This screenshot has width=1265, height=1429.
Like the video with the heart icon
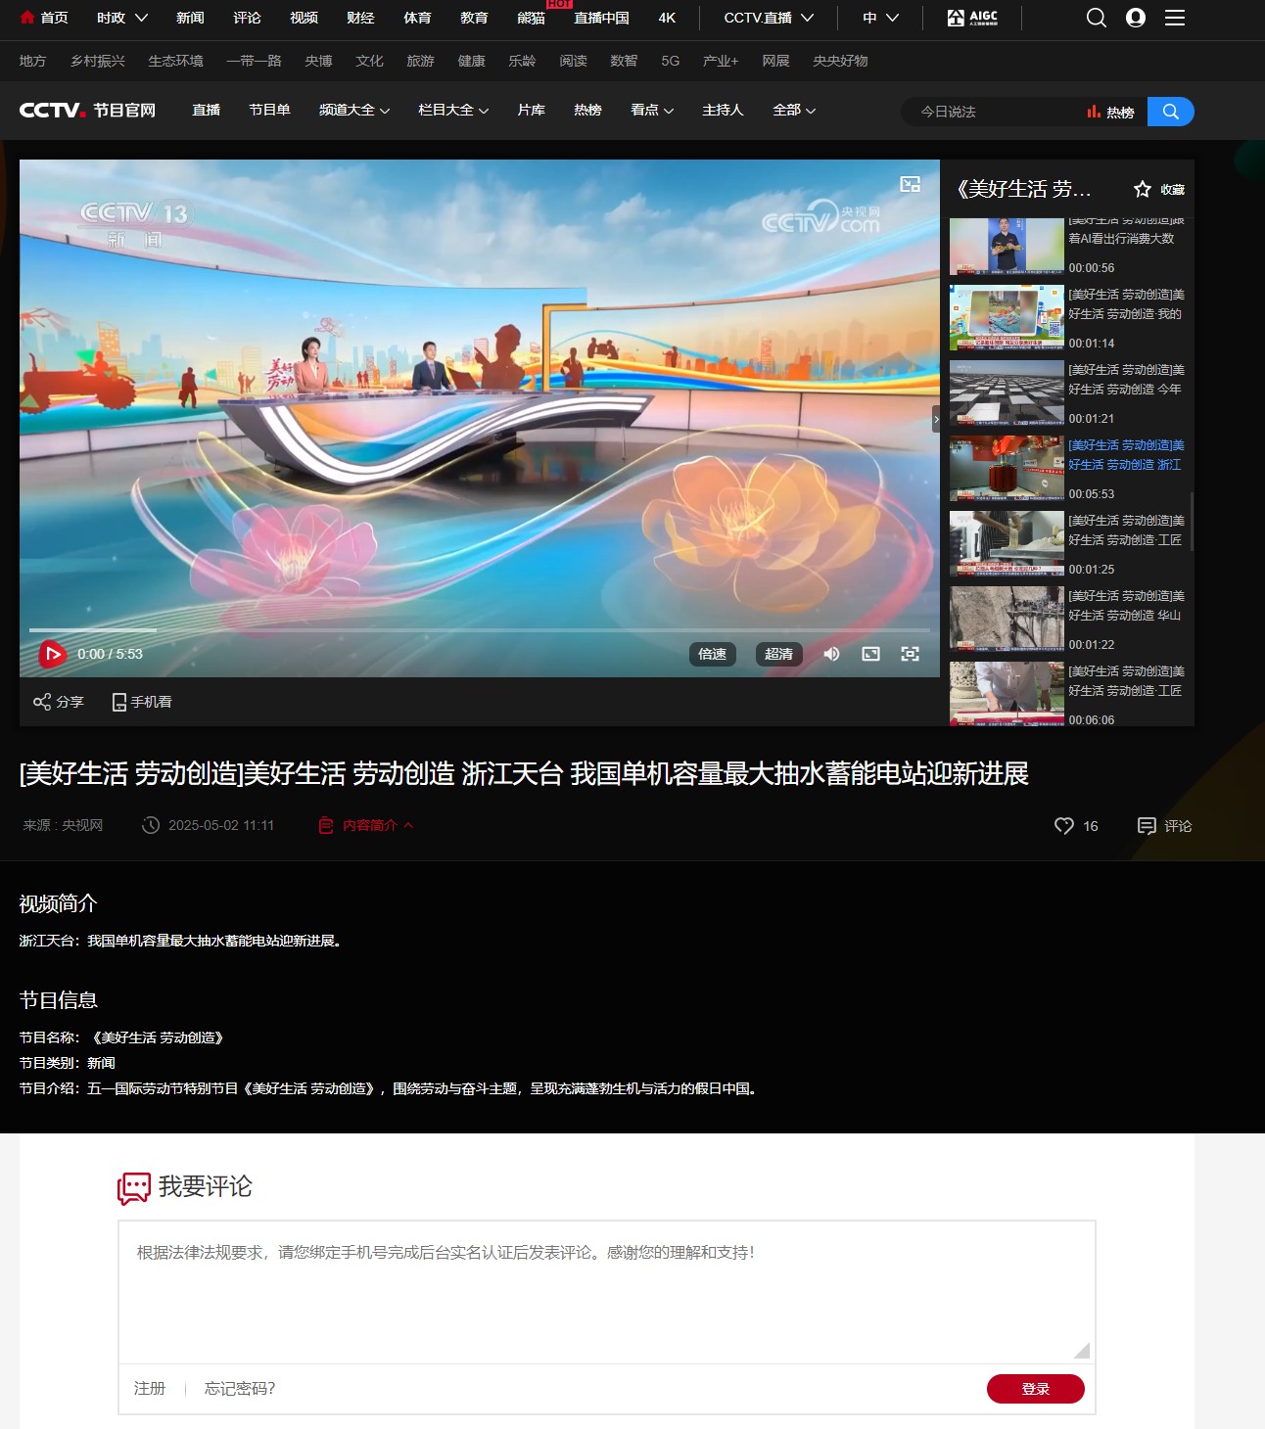tap(1063, 826)
